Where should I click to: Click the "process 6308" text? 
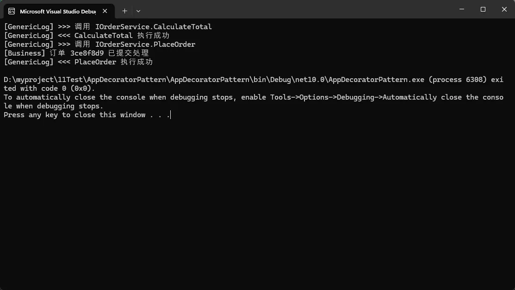pos(458,80)
